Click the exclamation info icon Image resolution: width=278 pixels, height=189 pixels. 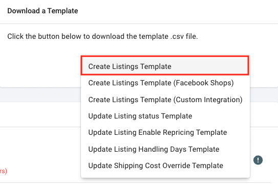click(258, 160)
